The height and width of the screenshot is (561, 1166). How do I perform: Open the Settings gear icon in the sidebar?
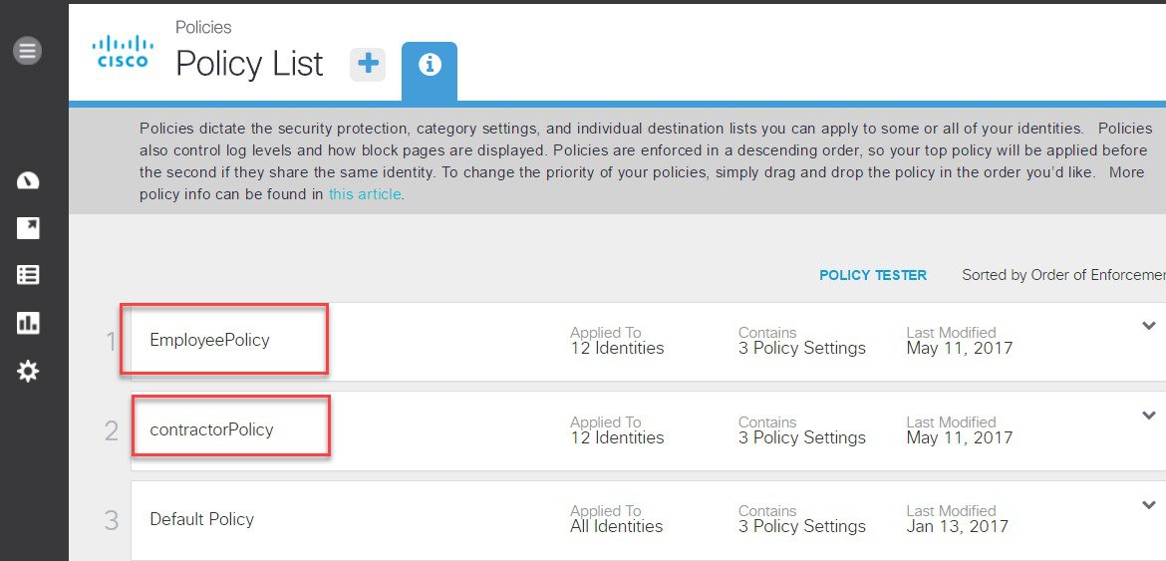(x=28, y=371)
